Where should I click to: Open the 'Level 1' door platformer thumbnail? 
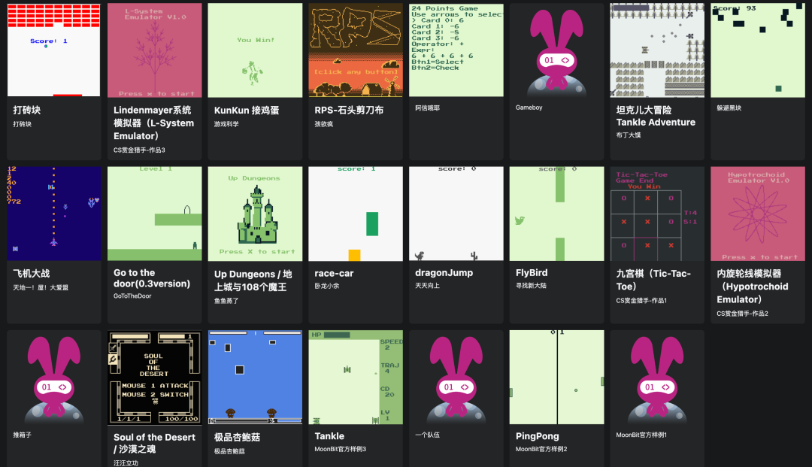click(x=154, y=214)
